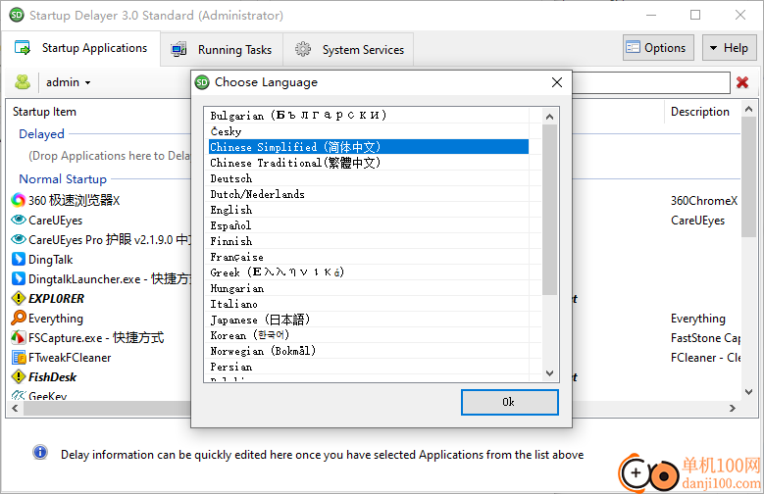Click the language list scrollbar thumb
The width and height of the screenshot is (764, 494).
(x=549, y=210)
